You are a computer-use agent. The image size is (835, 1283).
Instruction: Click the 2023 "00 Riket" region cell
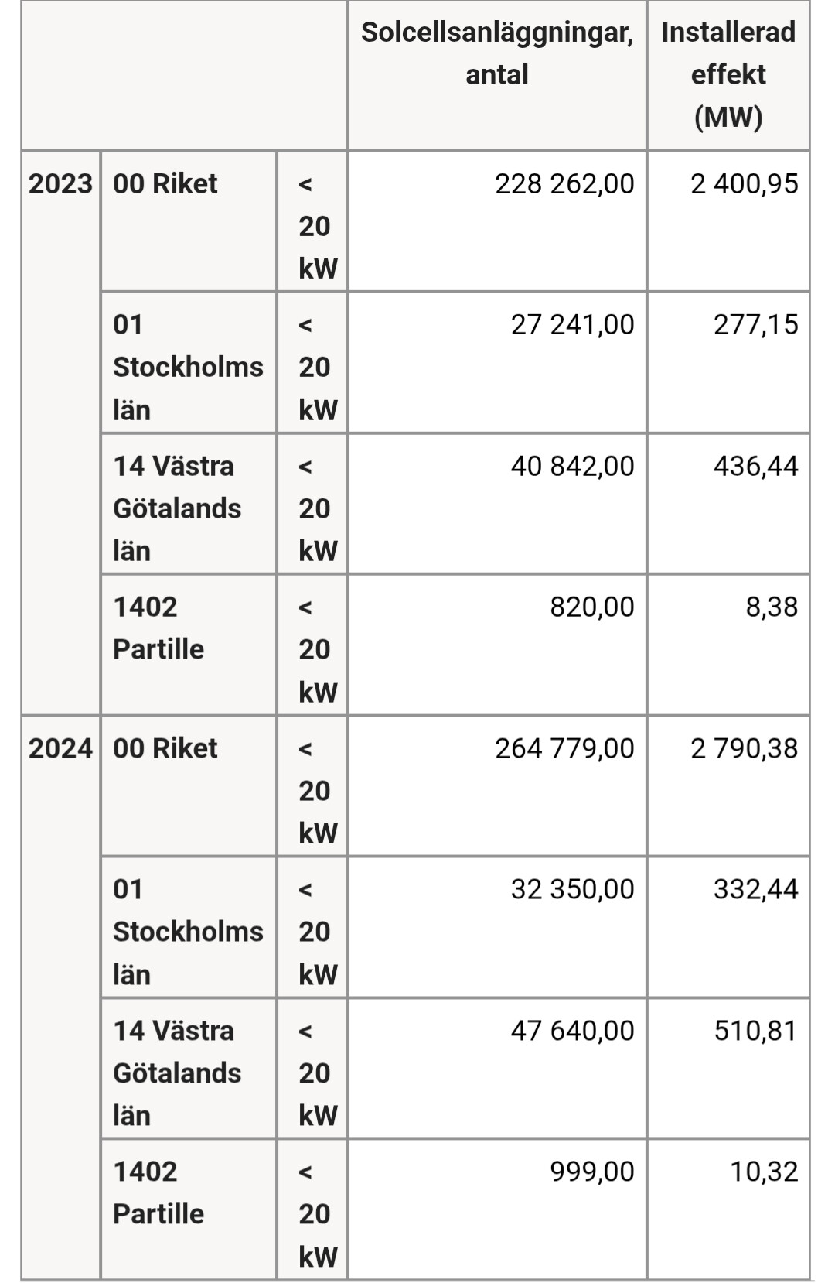coord(165,184)
